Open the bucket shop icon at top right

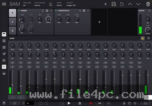pos(148,4)
